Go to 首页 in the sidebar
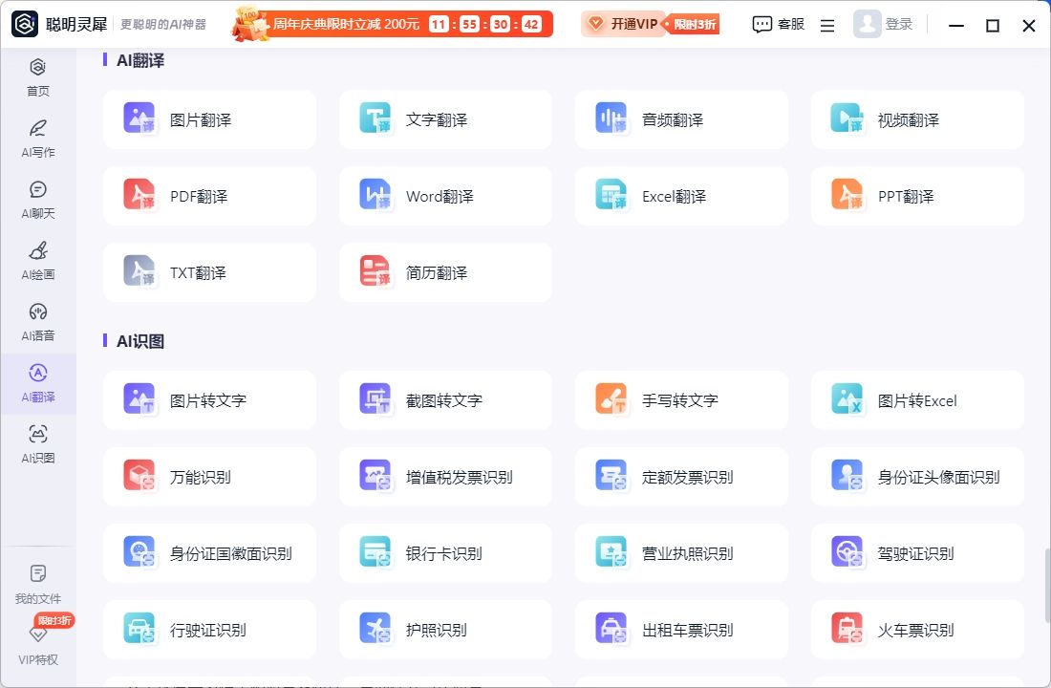Screen dimensions: 1051x688 [x=38, y=77]
